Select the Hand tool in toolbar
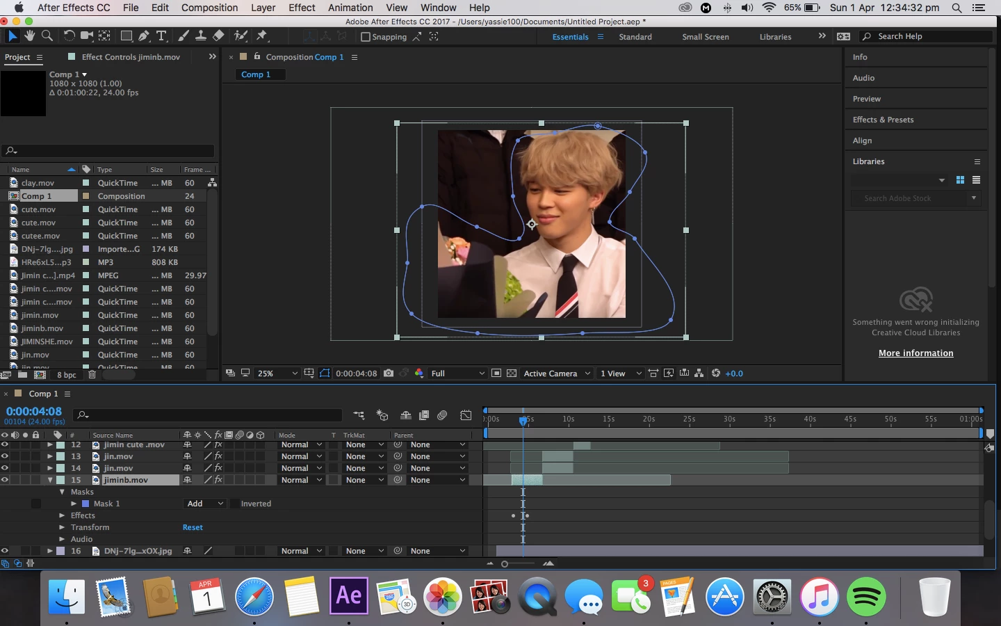Viewport: 1001px width, 626px height. 30,35
